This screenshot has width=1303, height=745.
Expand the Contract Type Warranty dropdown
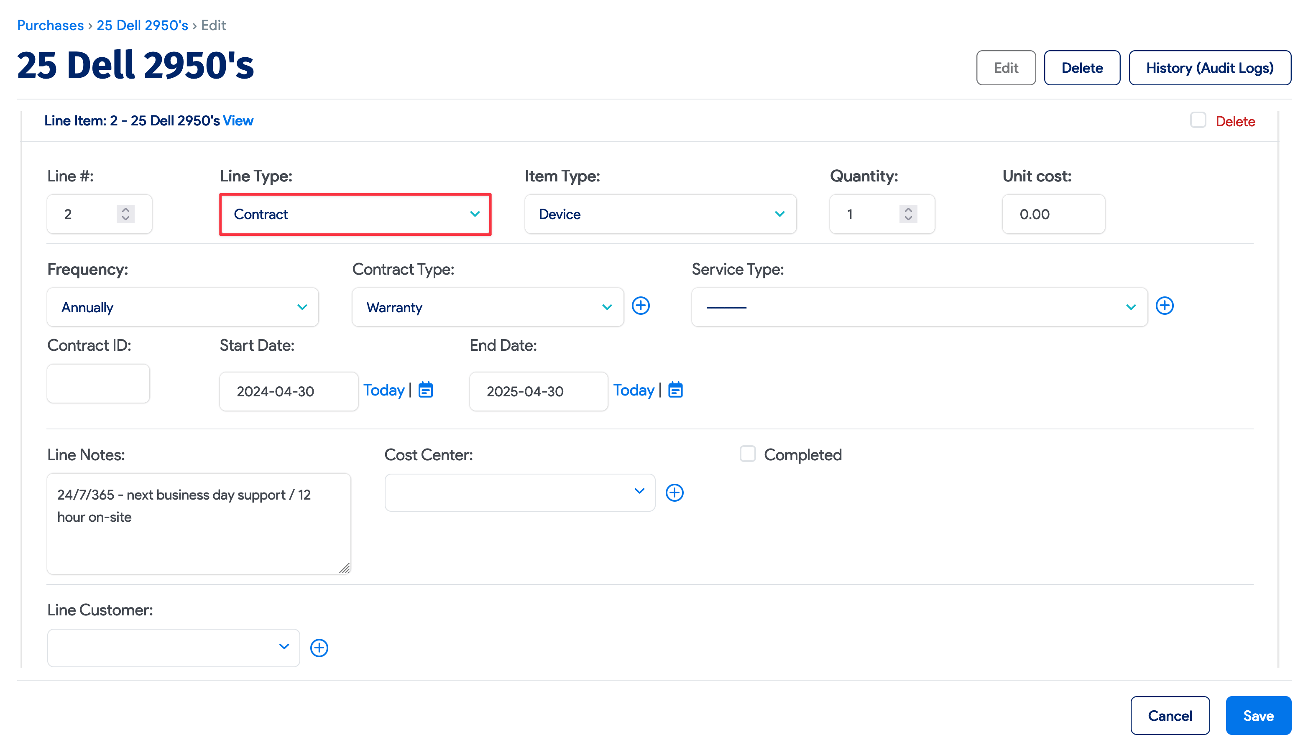(x=487, y=307)
